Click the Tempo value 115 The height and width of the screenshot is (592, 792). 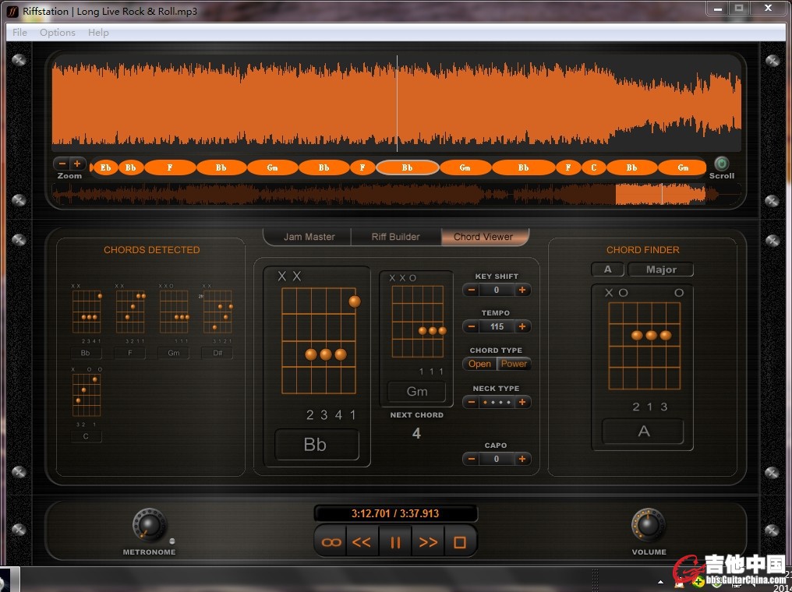click(497, 326)
